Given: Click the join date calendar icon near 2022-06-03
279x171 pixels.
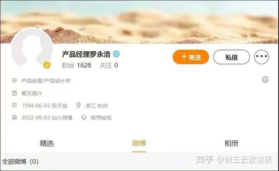Looking at the screenshot, I should [14, 117].
